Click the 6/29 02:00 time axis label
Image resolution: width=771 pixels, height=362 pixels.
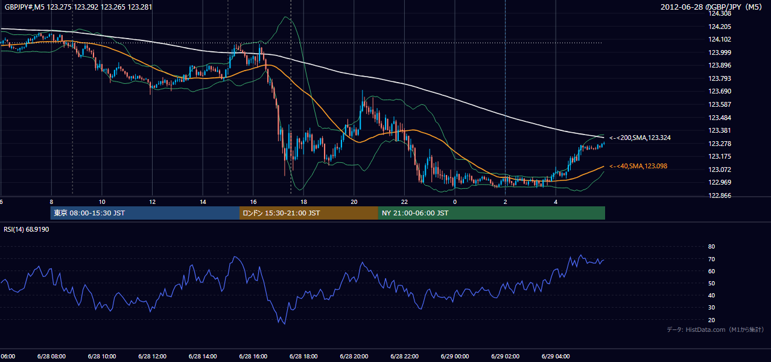coord(504,356)
